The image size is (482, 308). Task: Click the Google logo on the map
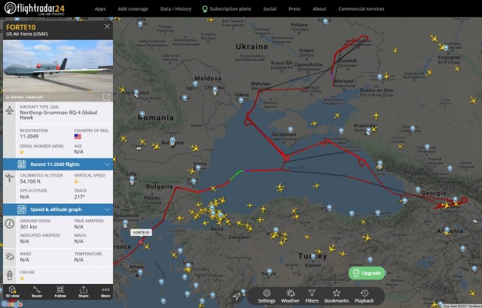pos(12,304)
